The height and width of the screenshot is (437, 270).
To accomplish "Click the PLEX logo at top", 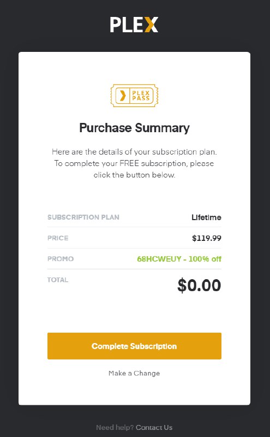I will click(134, 25).
